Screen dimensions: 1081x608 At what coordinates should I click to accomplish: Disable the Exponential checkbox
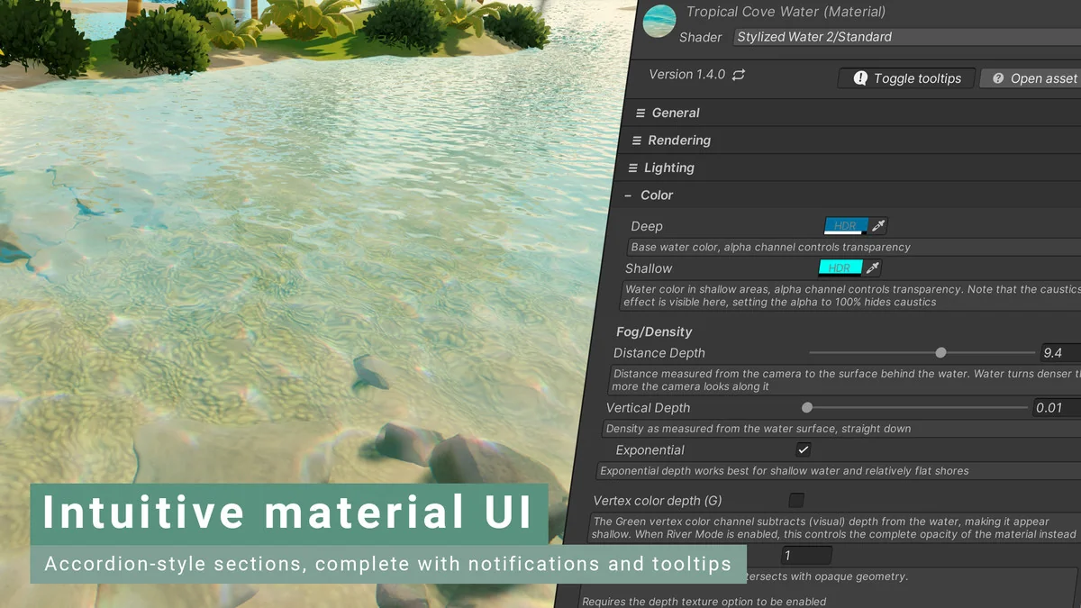point(803,449)
